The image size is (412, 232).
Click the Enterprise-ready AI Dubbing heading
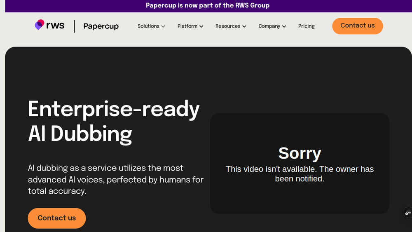click(114, 122)
